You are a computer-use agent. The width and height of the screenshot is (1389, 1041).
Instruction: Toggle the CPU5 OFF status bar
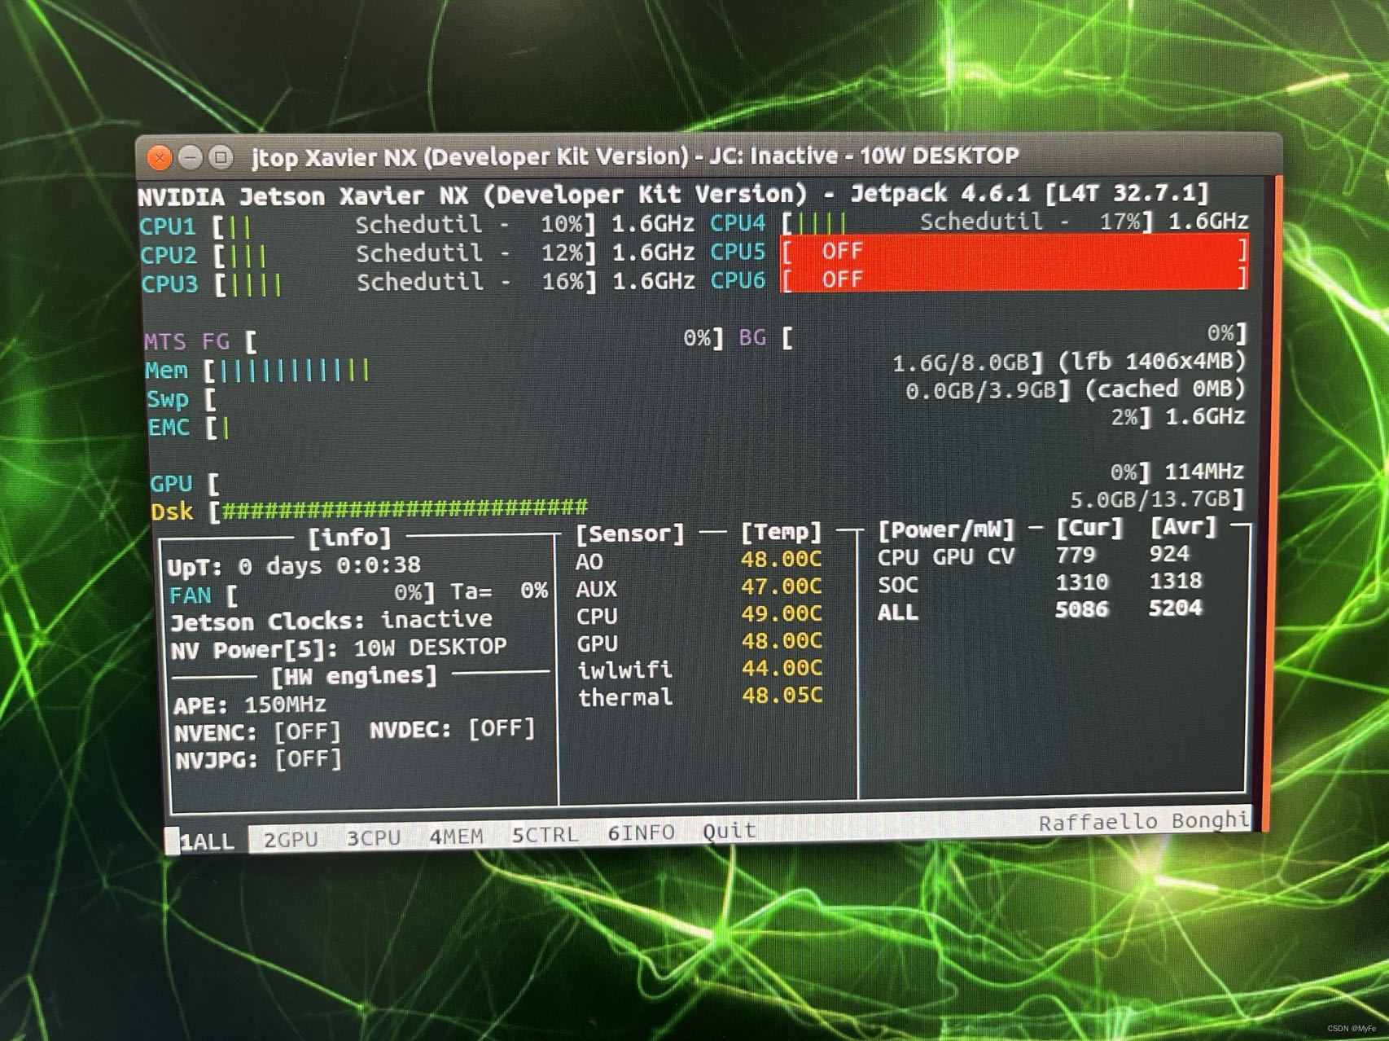1013,252
